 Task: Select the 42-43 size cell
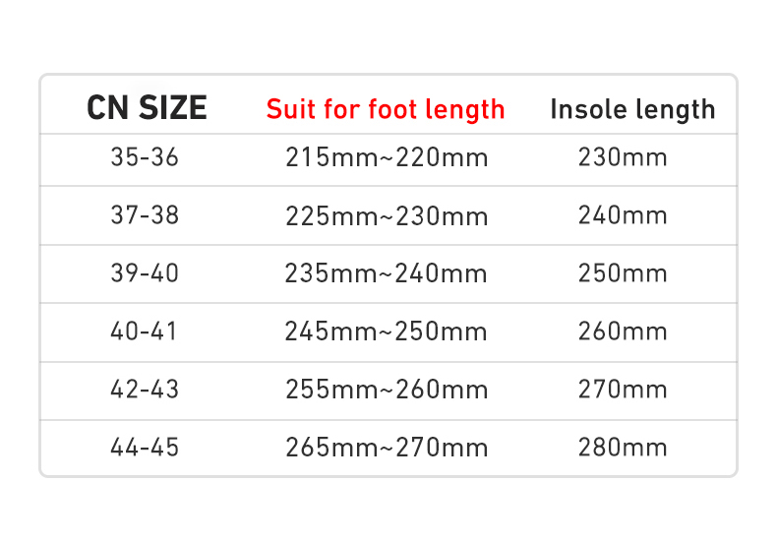145,390
